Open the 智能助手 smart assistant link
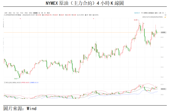The width and height of the screenshot is (170, 112). pyautogui.click(x=137, y=13)
